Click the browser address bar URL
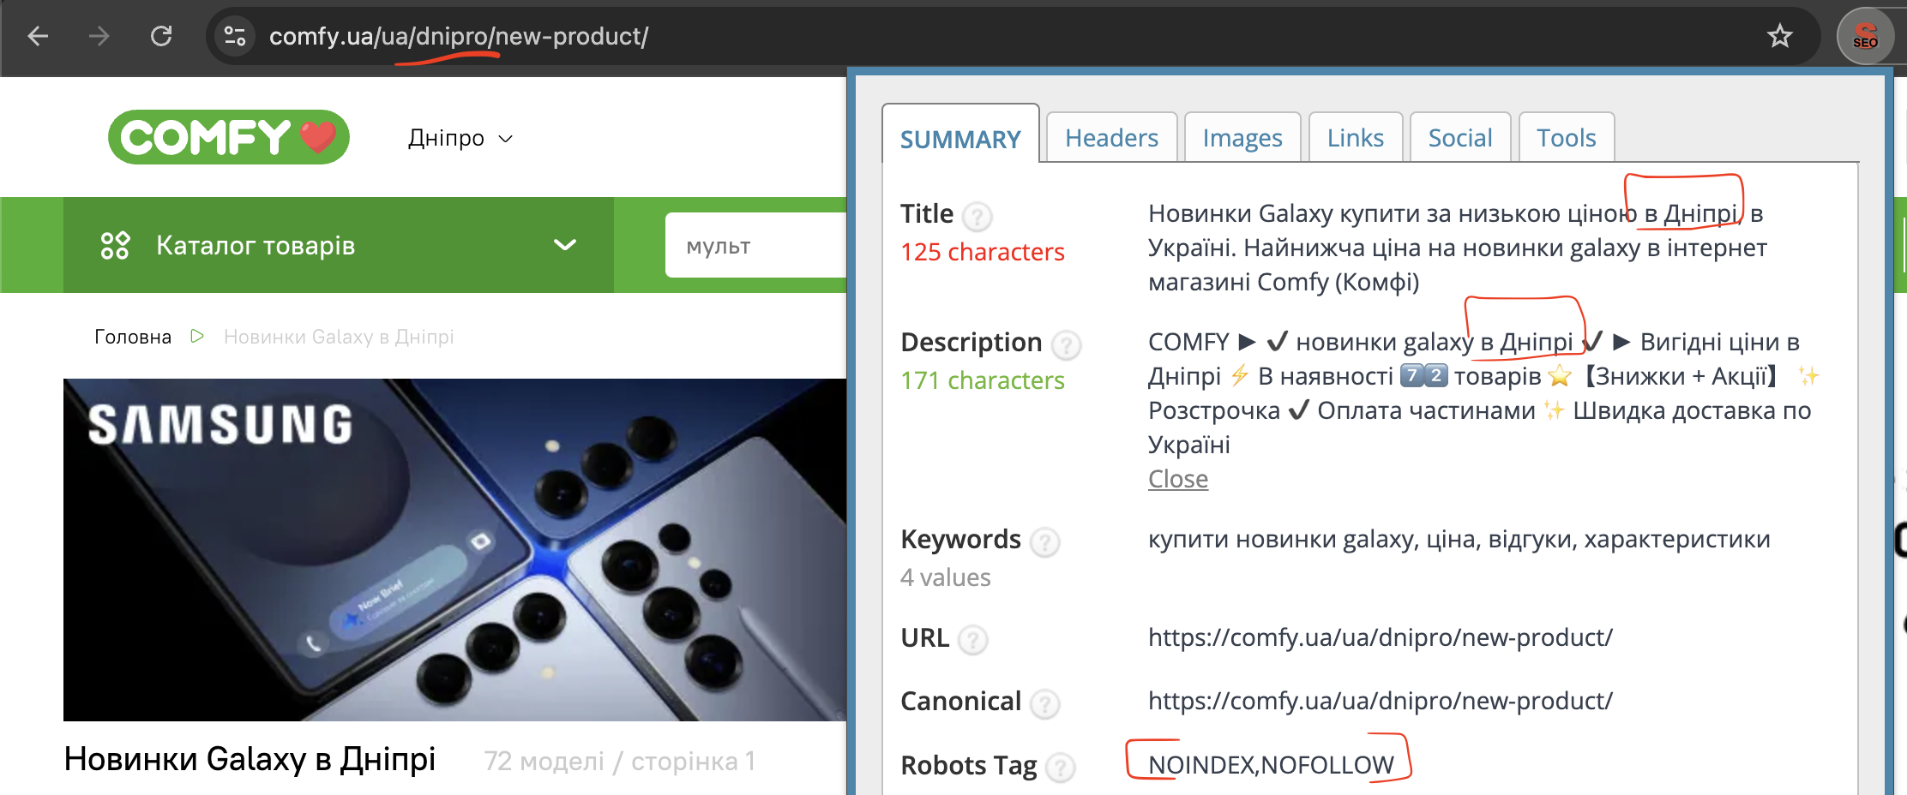The height and width of the screenshot is (795, 1907). tap(459, 36)
